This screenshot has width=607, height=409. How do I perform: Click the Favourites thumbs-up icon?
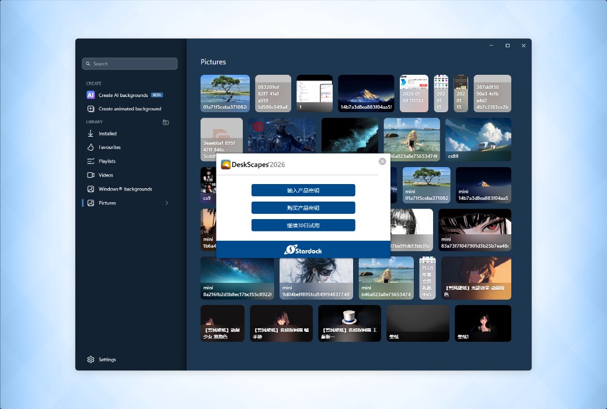point(90,147)
